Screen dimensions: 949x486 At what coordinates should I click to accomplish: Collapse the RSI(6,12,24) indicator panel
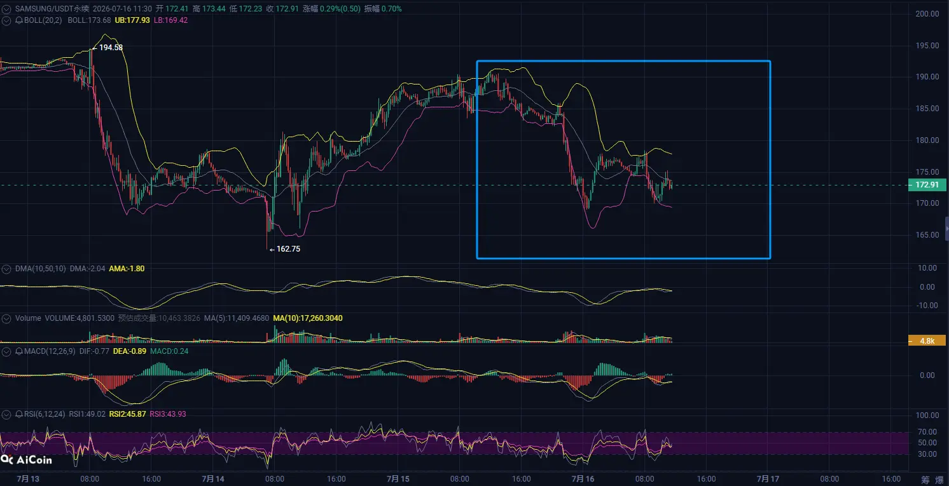7,414
